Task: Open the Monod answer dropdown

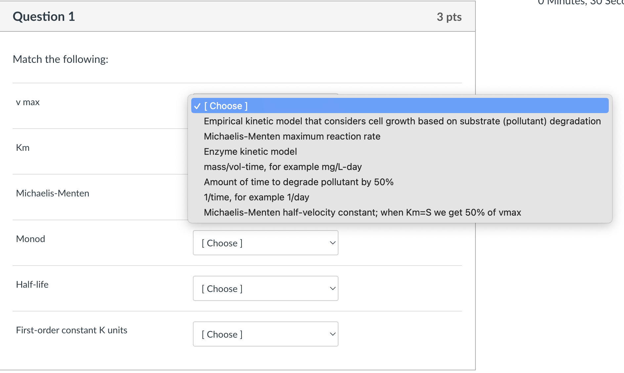Action: (x=265, y=243)
